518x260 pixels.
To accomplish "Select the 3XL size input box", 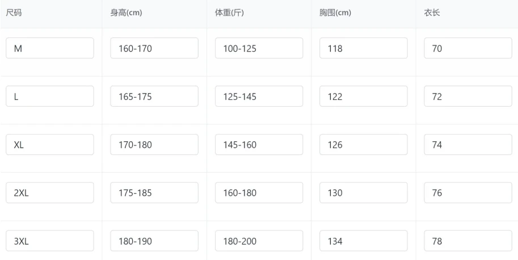I will (x=50, y=241).
